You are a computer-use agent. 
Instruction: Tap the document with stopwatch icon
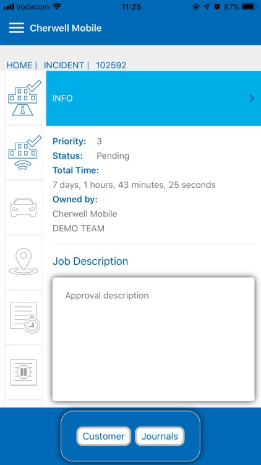[24, 317]
